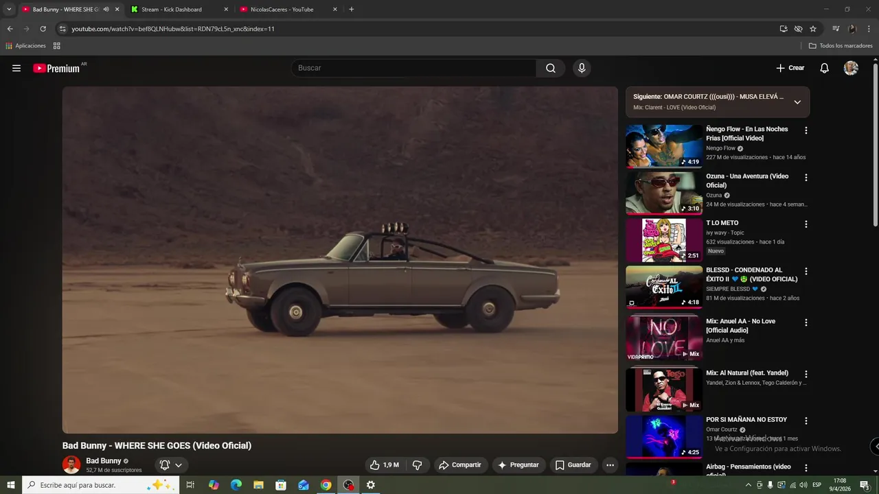Open options for Mix Al Natural item

coord(806,374)
